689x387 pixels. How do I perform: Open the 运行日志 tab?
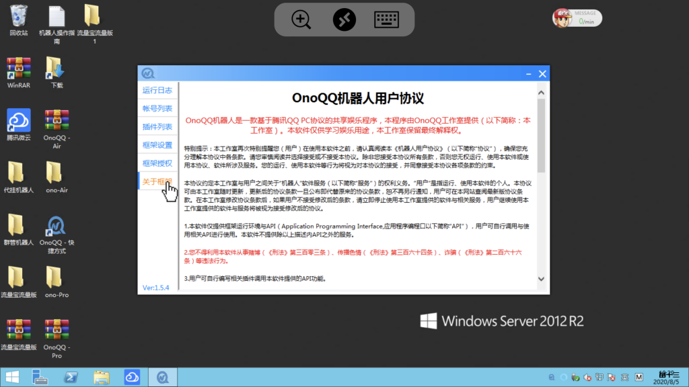pos(157,91)
